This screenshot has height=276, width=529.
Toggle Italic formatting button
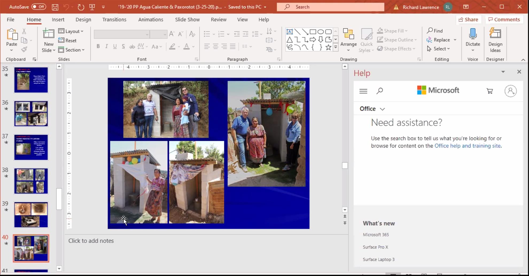[x=106, y=46]
